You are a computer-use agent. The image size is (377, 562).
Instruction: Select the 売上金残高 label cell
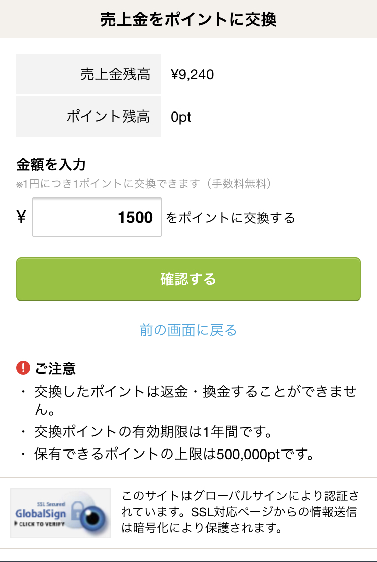click(88, 74)
